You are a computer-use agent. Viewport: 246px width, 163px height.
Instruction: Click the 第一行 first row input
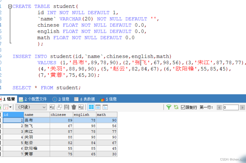(231, 107)
